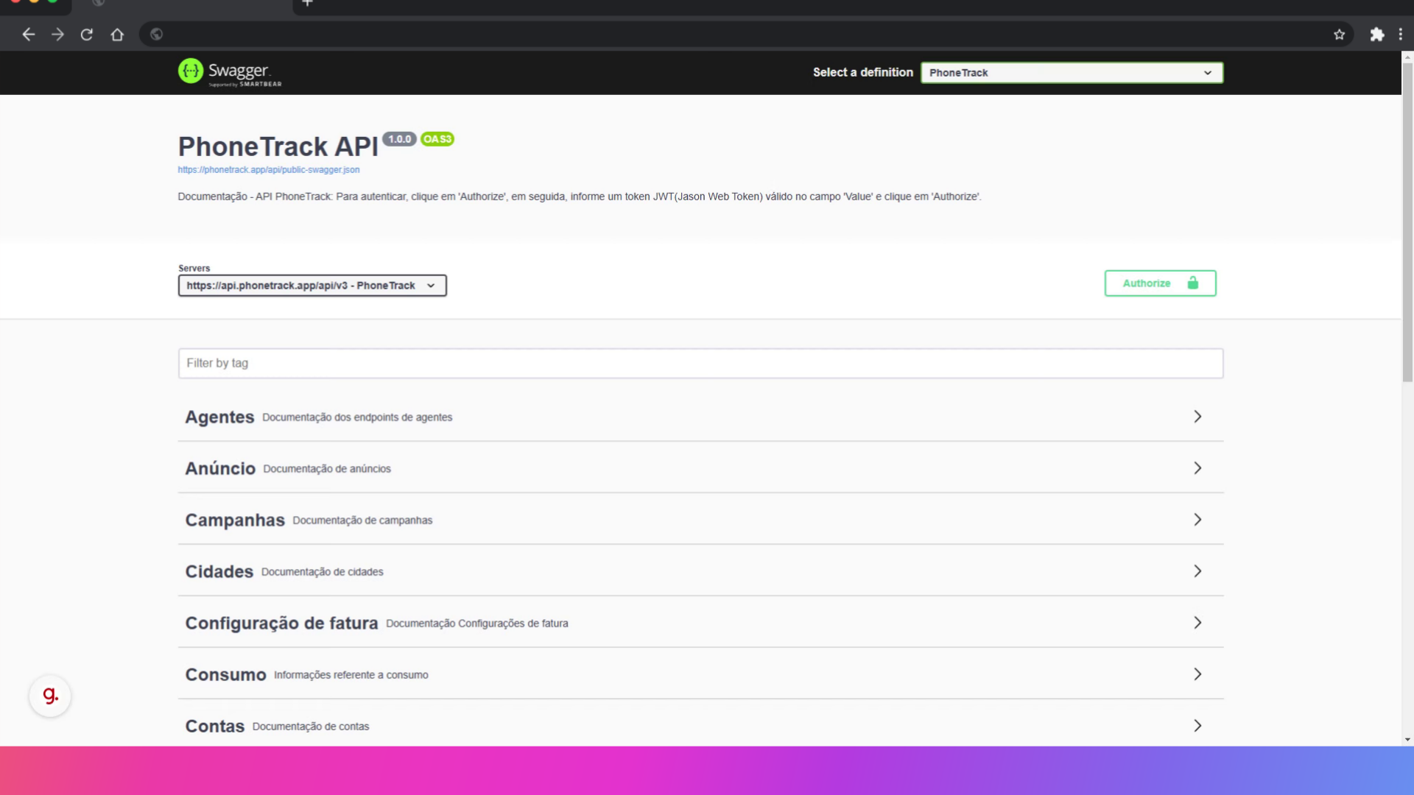This screenshot has height=795, width=1414.
Task: Expand the Contas section chevron
Action: pyautogui.click(x=1197, y=726)
